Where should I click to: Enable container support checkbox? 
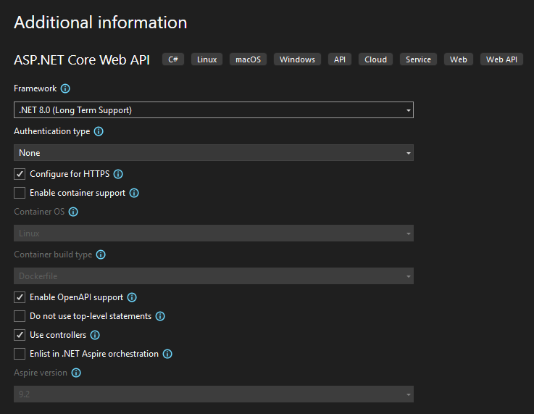[x=20, y=193]
